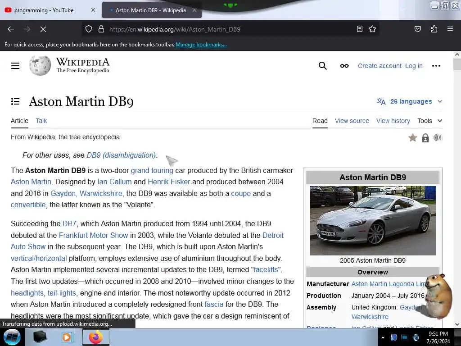
Task: Click the scrollbar down arrow
Action: tap(457, 324)
